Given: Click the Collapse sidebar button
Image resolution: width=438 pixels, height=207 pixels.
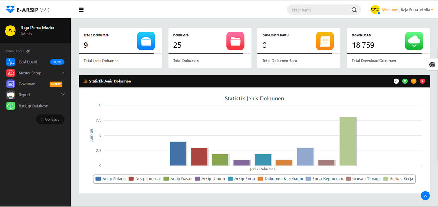Looking at the screenshot, I should pyautogui.click(x=50, y=119).
